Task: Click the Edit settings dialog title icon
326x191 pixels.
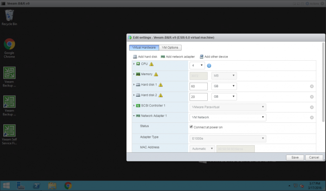Action: click(130, 37)
